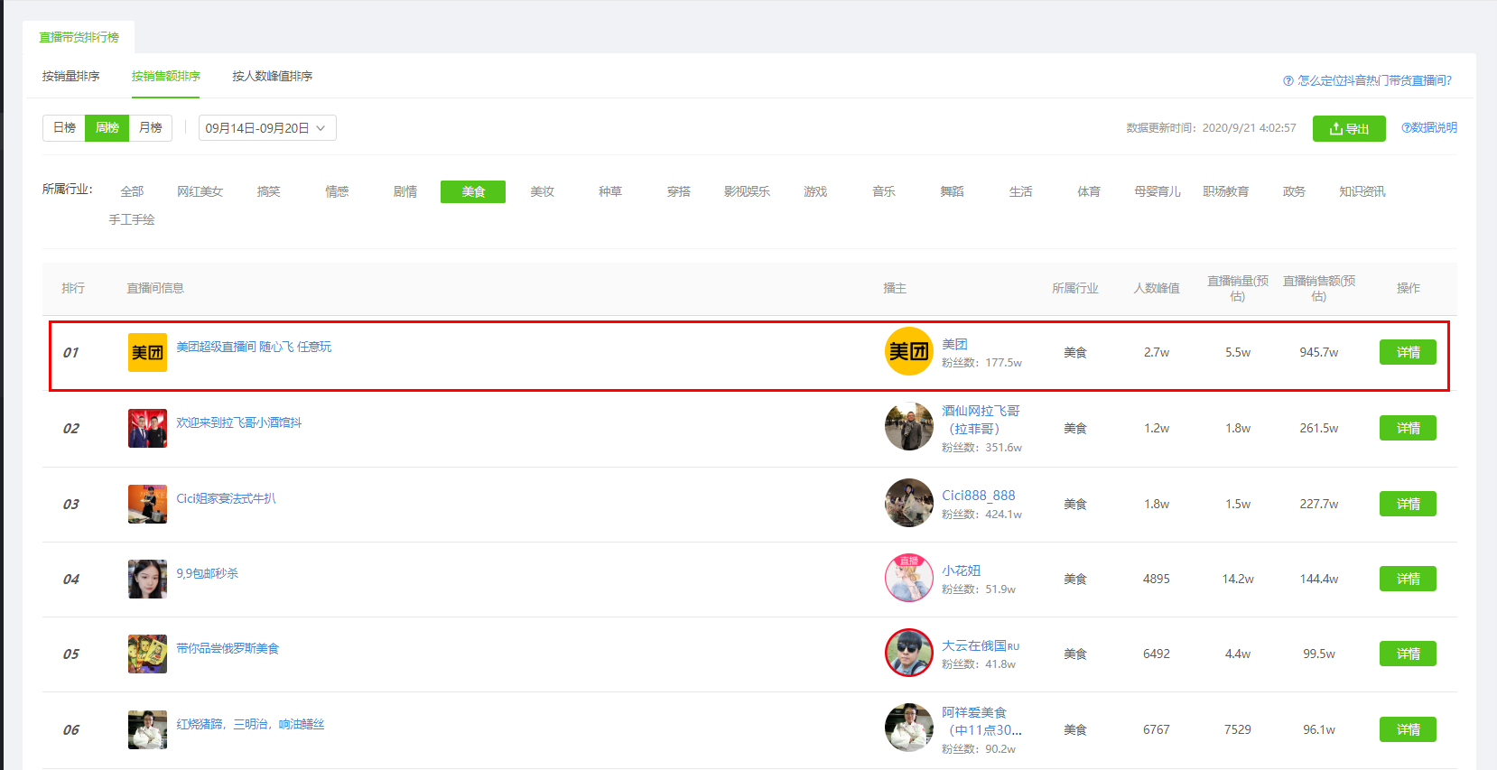This screenshot has height=770, width=1497.
Task: Click the 9.9包邮秒杀 room thumbnail
Action: [147, 579]
